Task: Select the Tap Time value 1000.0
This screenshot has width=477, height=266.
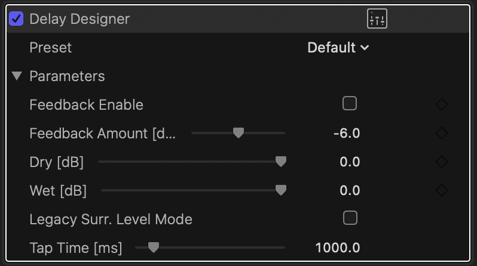Action: (338, 248)
